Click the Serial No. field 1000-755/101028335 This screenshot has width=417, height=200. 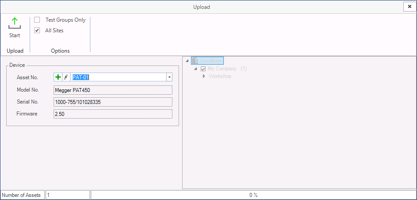point(113,102)
